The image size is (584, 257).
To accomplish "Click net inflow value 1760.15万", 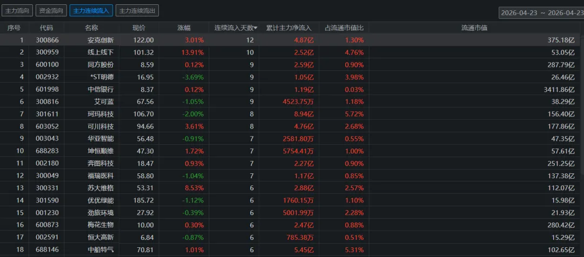I will [x=298, y=200].
